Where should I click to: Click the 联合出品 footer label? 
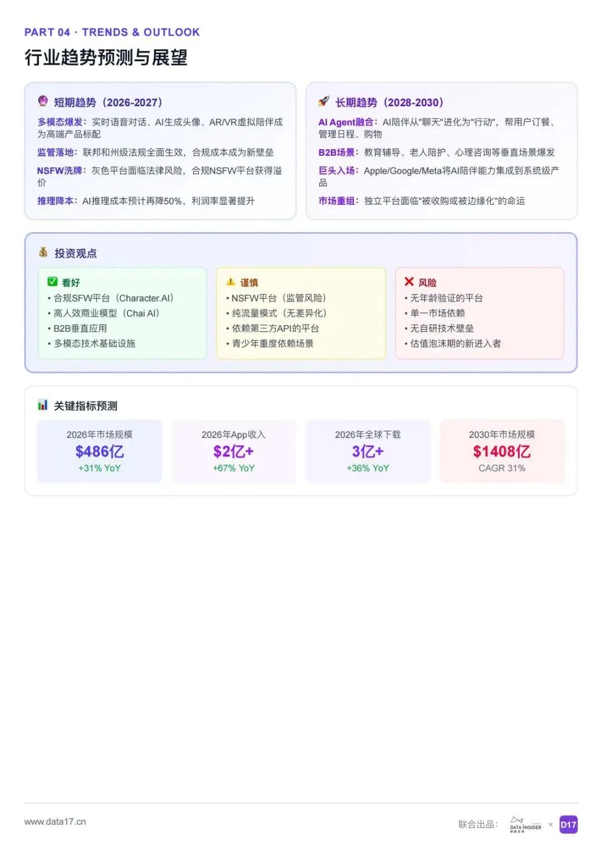[478, 824]
